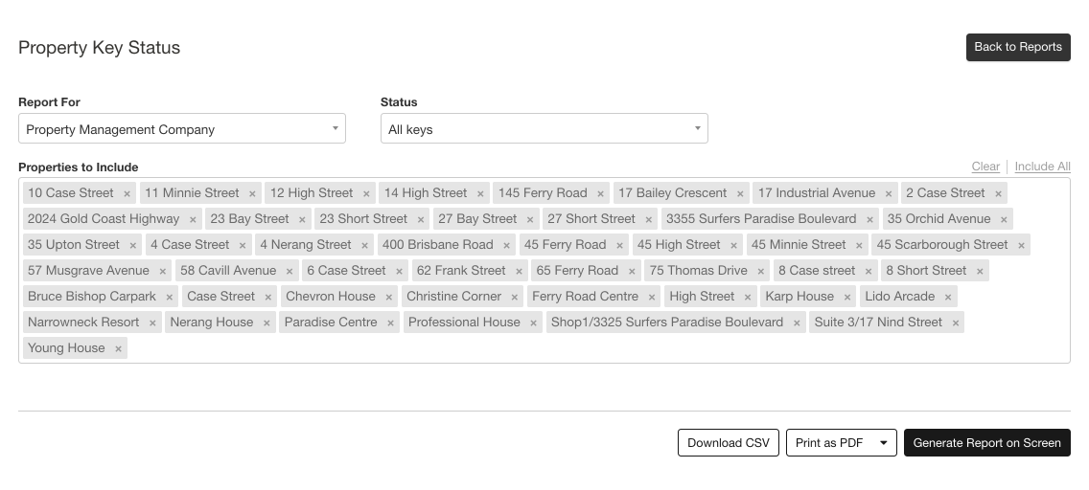
Task: Remove the 45 Scarborough Street tag
Action: tap(1021, 245)
